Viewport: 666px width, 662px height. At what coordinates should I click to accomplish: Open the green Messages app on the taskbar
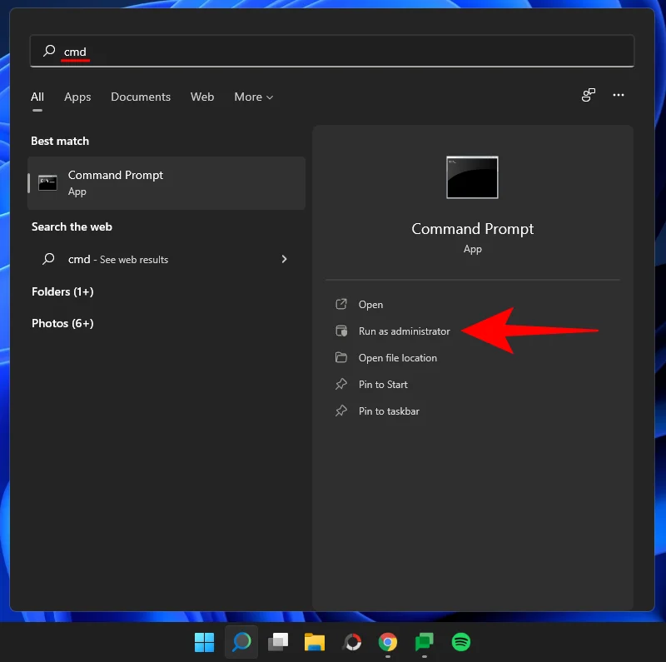(424, 642)
